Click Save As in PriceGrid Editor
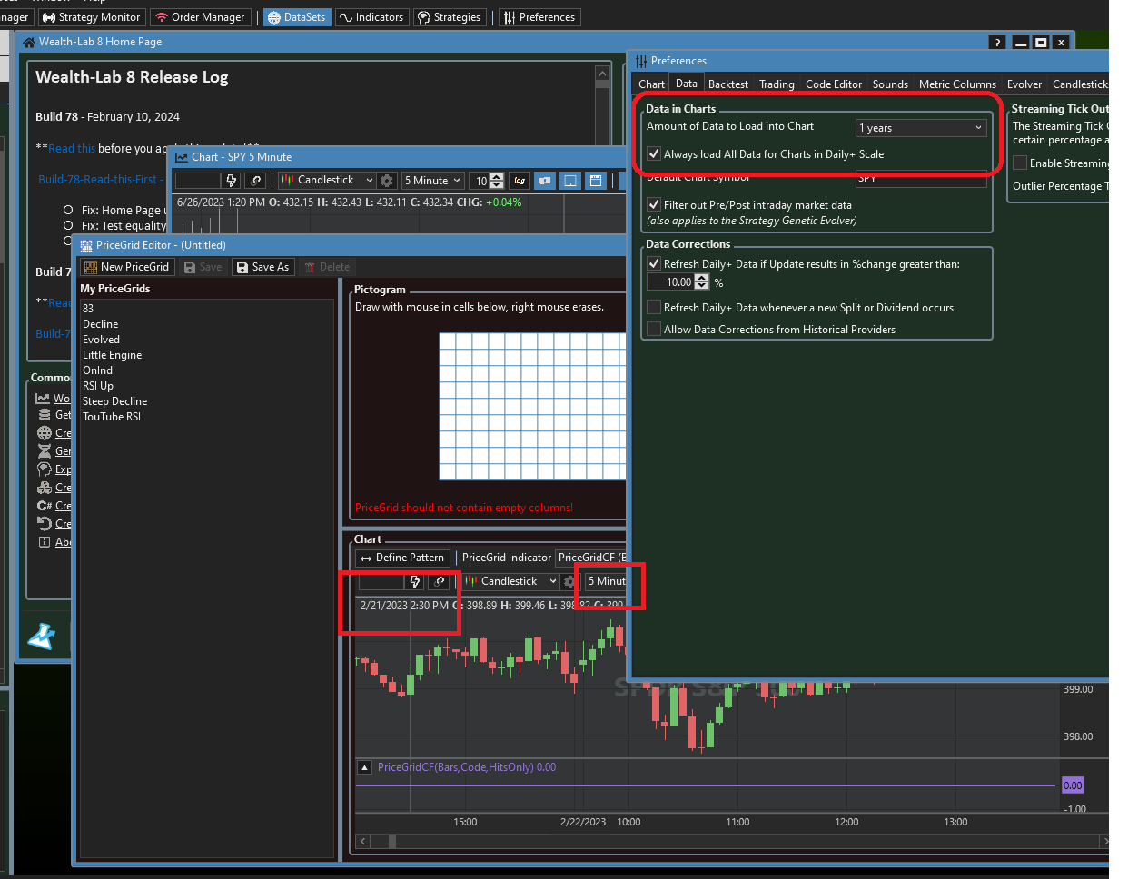This screenshot has width=1148, height=879. (262, 267)
